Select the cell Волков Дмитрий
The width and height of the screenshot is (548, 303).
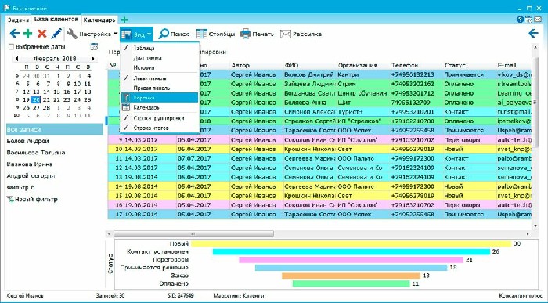click(310, 74)
